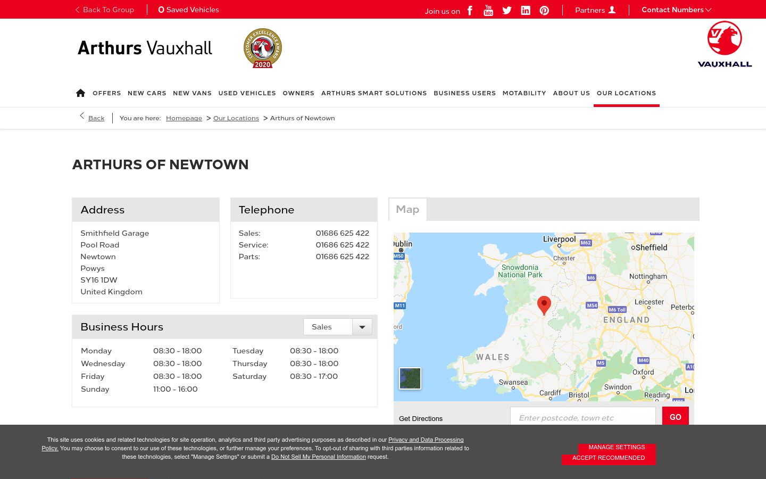Open the Saved Vehicles link
The width and height of the screenshot is (766, 479).
[x=189, y=10]
